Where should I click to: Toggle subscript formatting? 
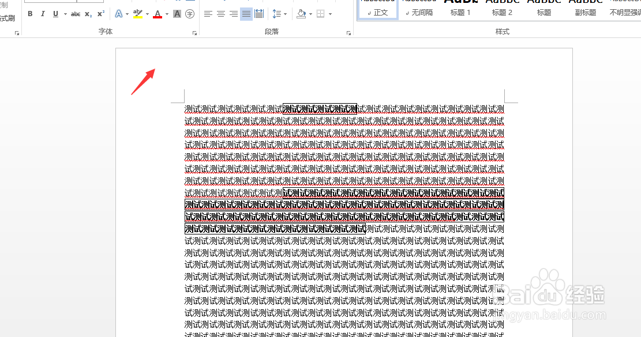88,14
